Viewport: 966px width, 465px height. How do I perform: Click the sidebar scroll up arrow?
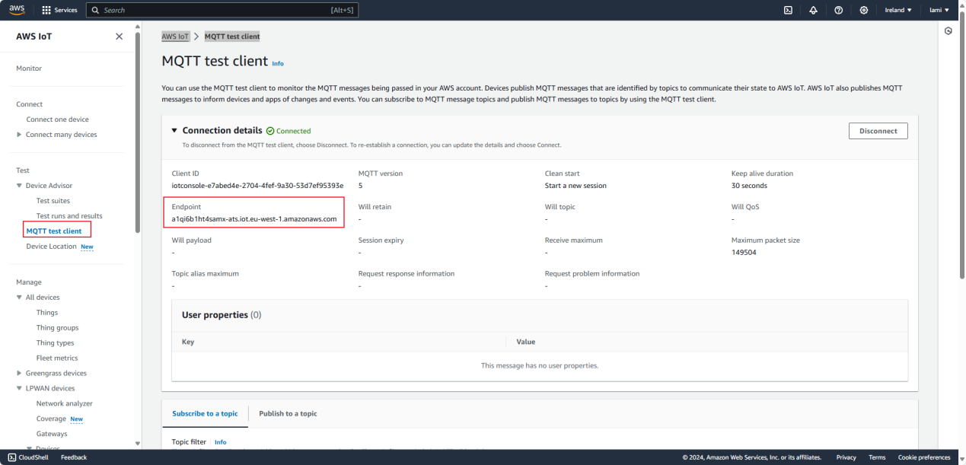138,27
